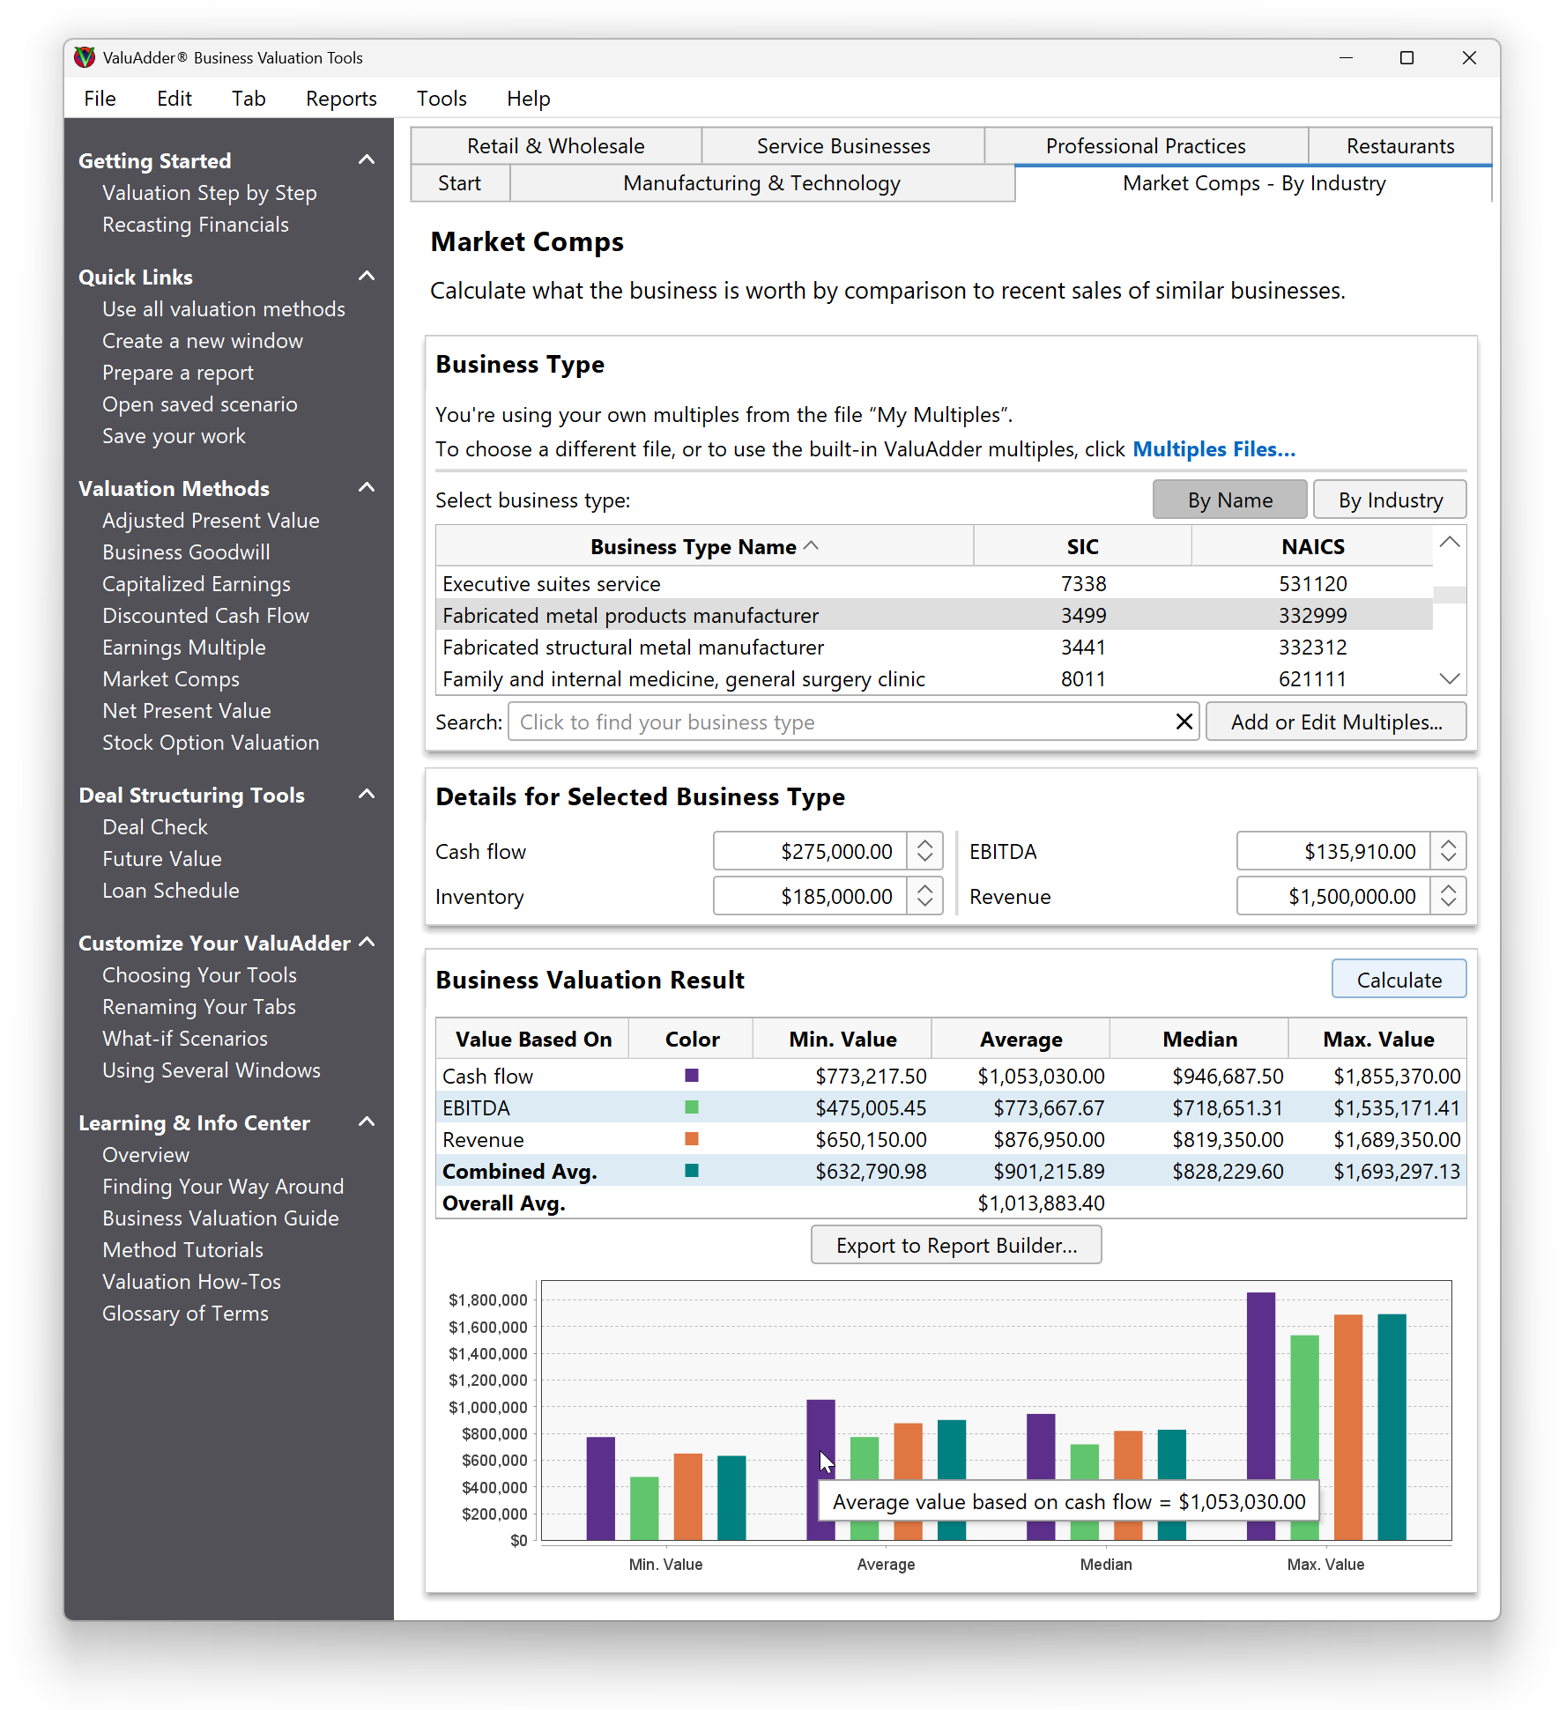Sort by Business Type Name column header
This screenshot has height=1710, width=1566.
704,546
